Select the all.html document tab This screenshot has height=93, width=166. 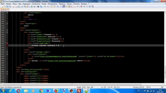click(x=4, y=10)
